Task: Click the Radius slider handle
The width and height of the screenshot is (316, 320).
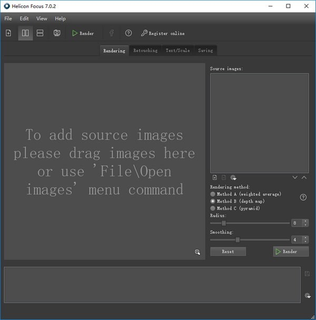Action: click(224, 223)
